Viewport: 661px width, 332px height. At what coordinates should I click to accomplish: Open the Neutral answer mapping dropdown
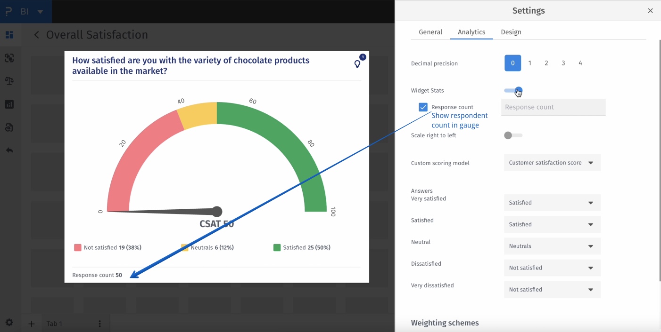pyautogui.click(x=552, y=246)
